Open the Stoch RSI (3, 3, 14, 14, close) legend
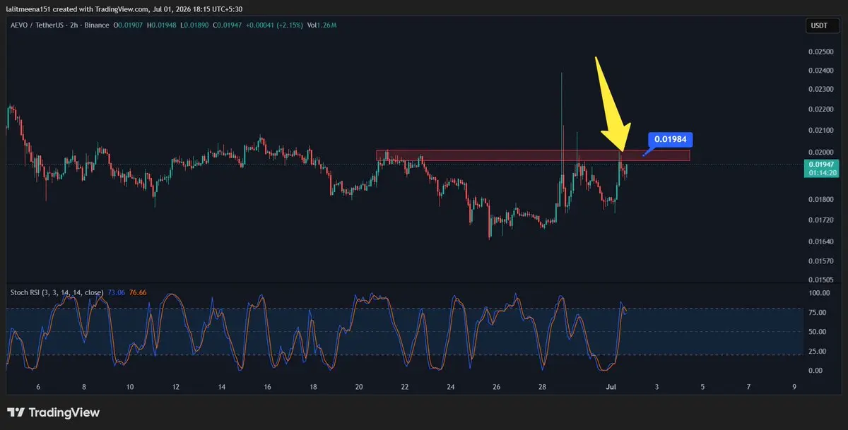848x430 pixels. (x=57, y=292)
